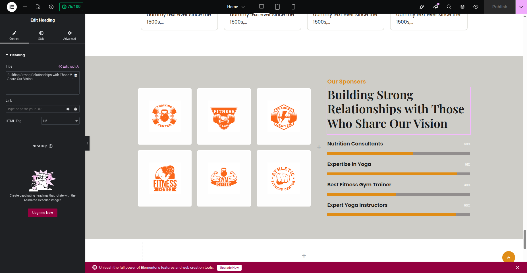Open the HTML Tag dropdown
The image size is (527, 273).
tap(60, 121)
